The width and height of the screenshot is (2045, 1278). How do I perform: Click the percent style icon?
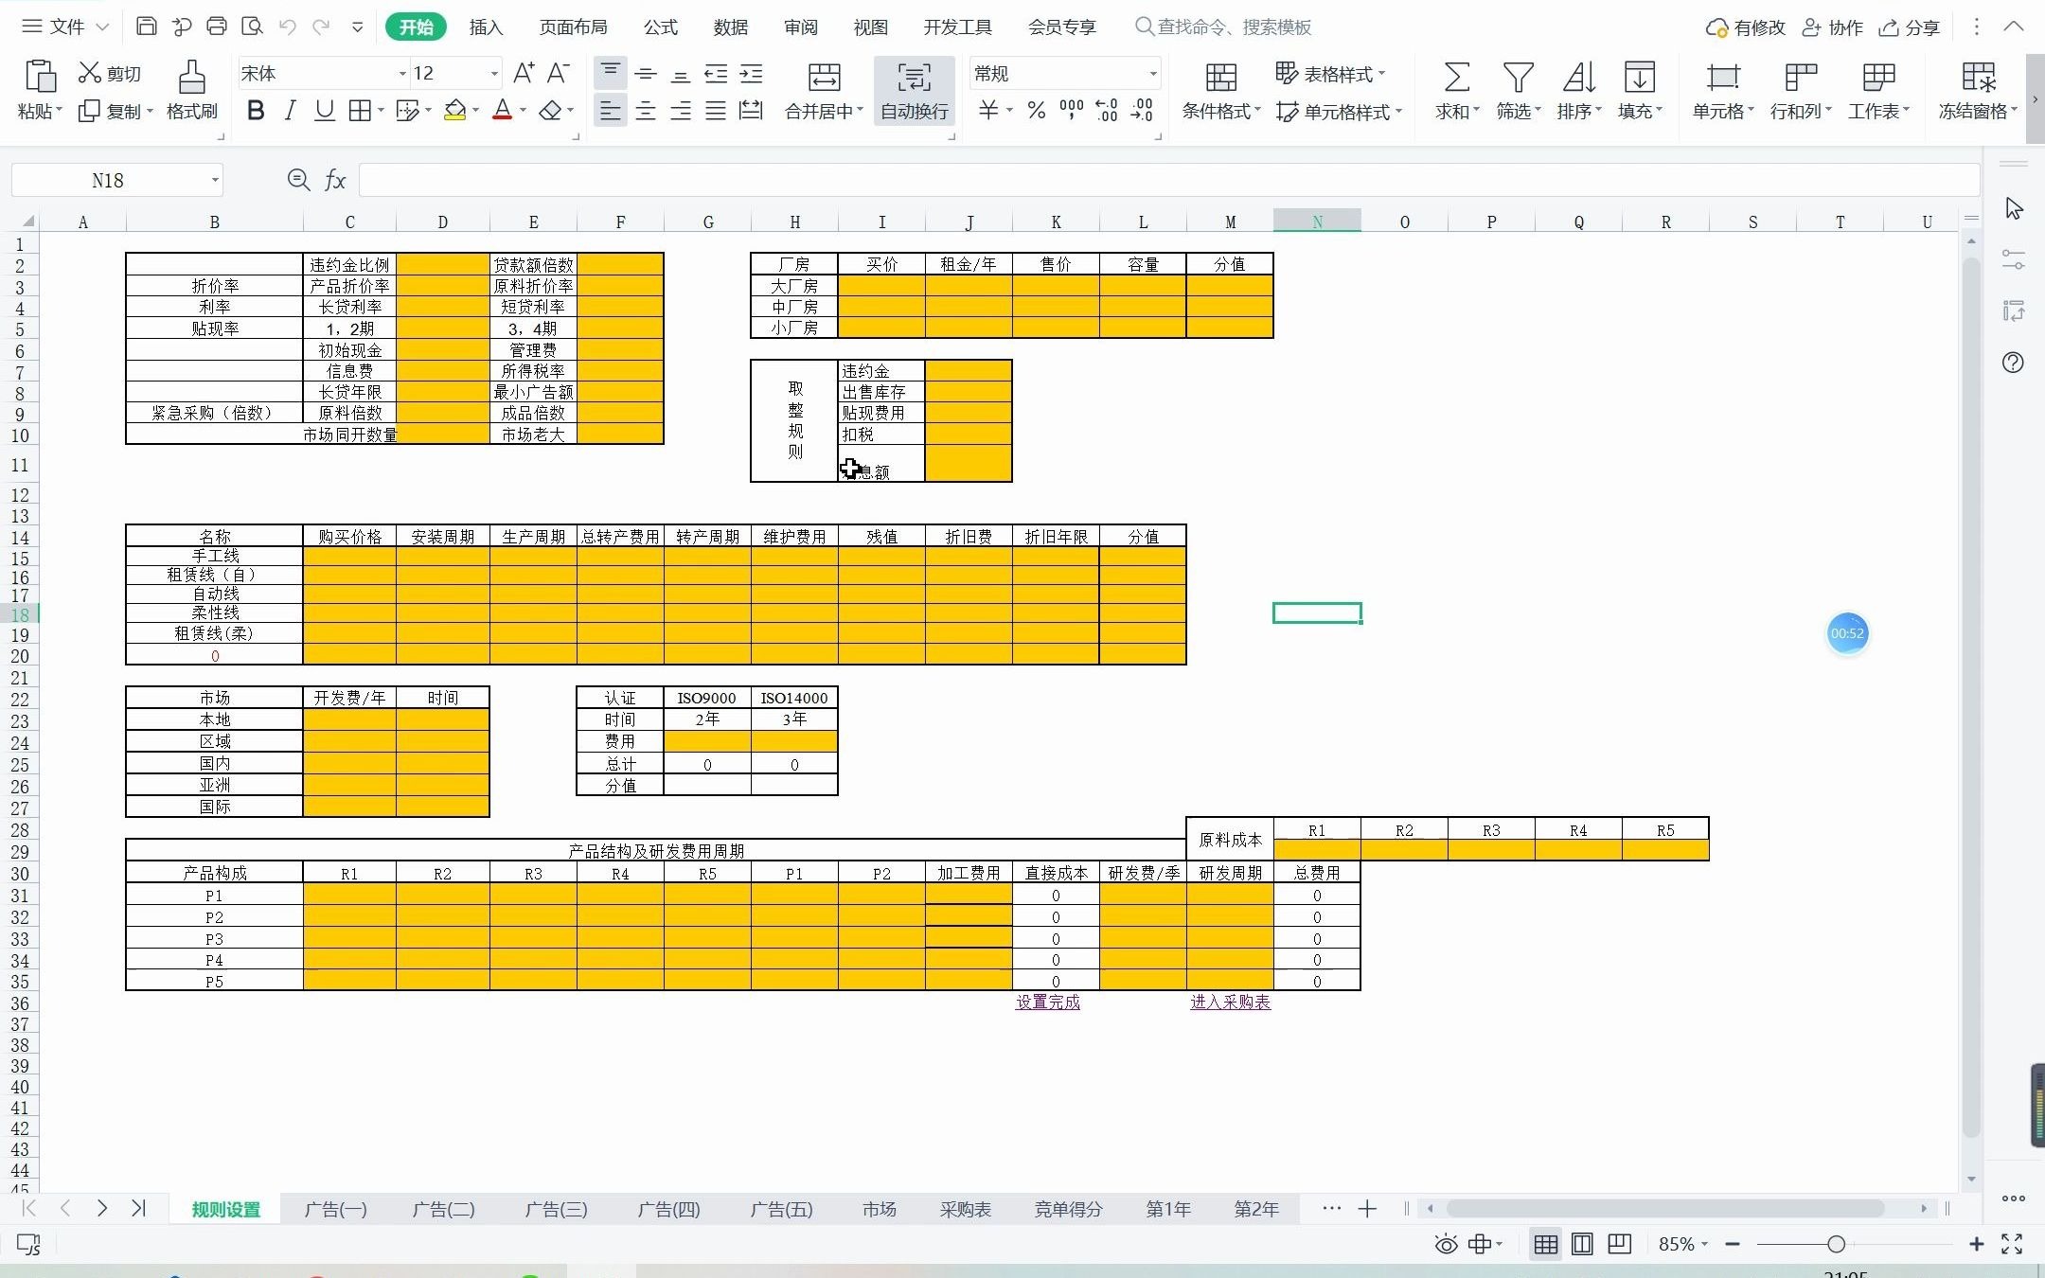1037,111
